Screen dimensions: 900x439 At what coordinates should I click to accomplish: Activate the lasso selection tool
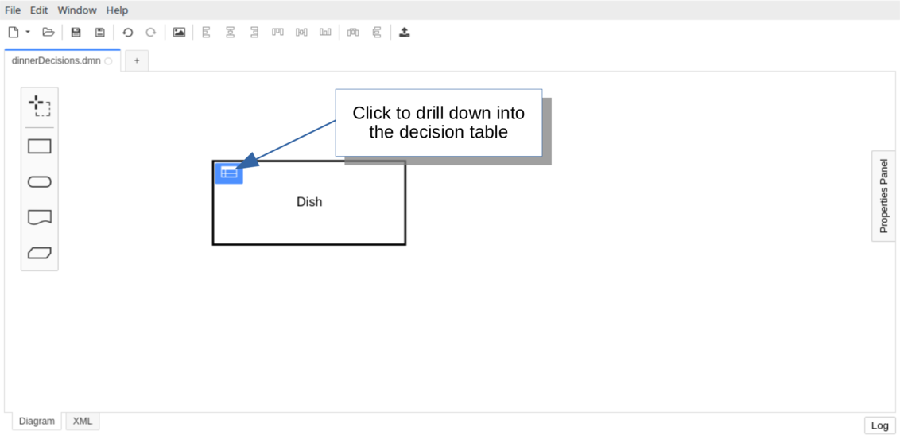[x=39, y=106]
